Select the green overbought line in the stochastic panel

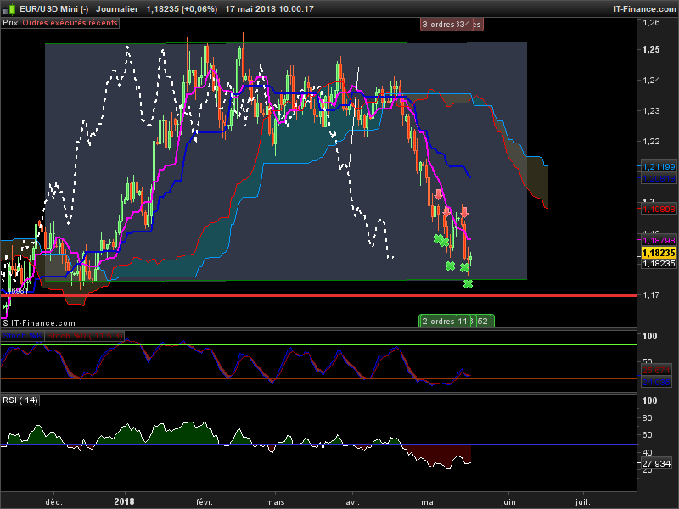coord(318,345)
